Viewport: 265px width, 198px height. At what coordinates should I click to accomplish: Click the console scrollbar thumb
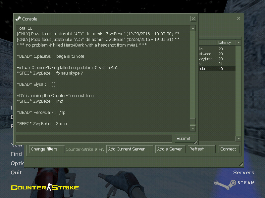click(192, 121)
